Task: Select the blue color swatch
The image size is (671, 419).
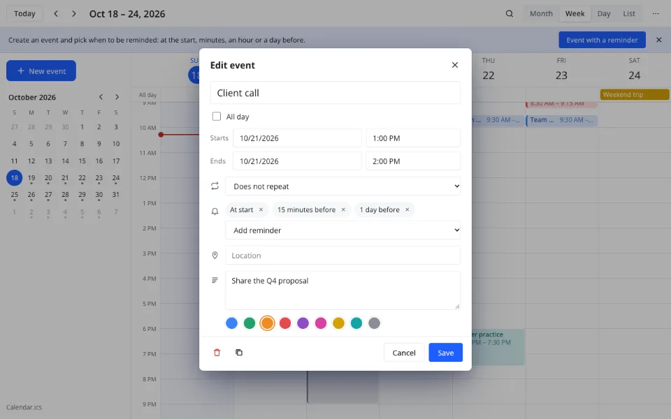Action: click(x=231, y=323)
